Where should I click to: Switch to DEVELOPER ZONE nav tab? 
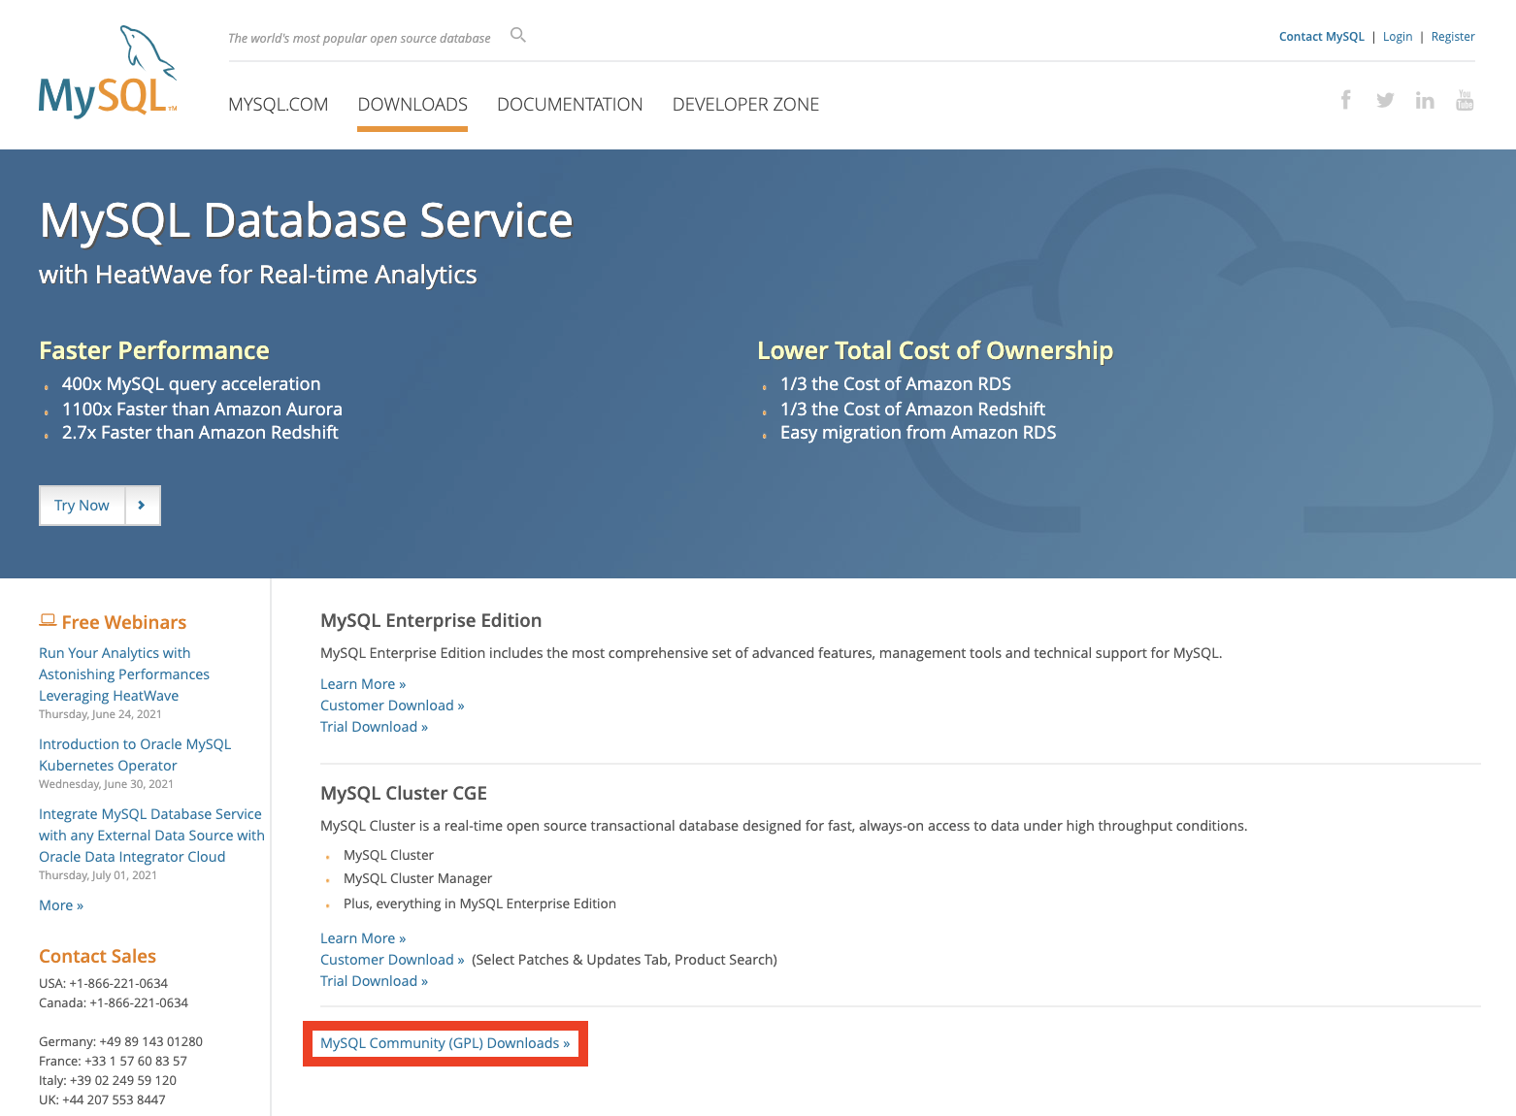pos(745,105)
